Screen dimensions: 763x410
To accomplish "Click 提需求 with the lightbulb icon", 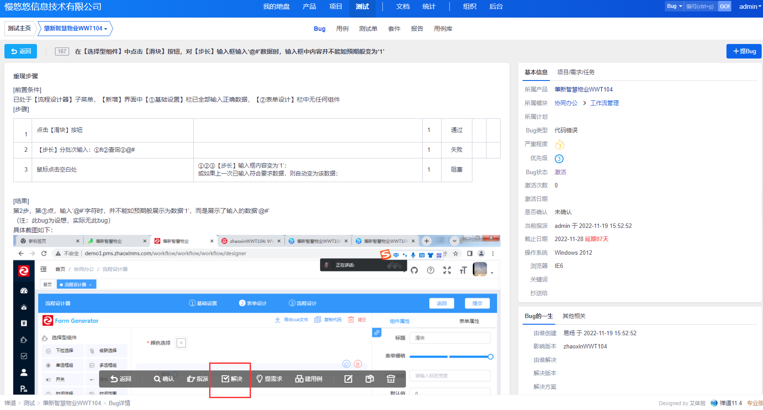I will click(x=269, y=379).
